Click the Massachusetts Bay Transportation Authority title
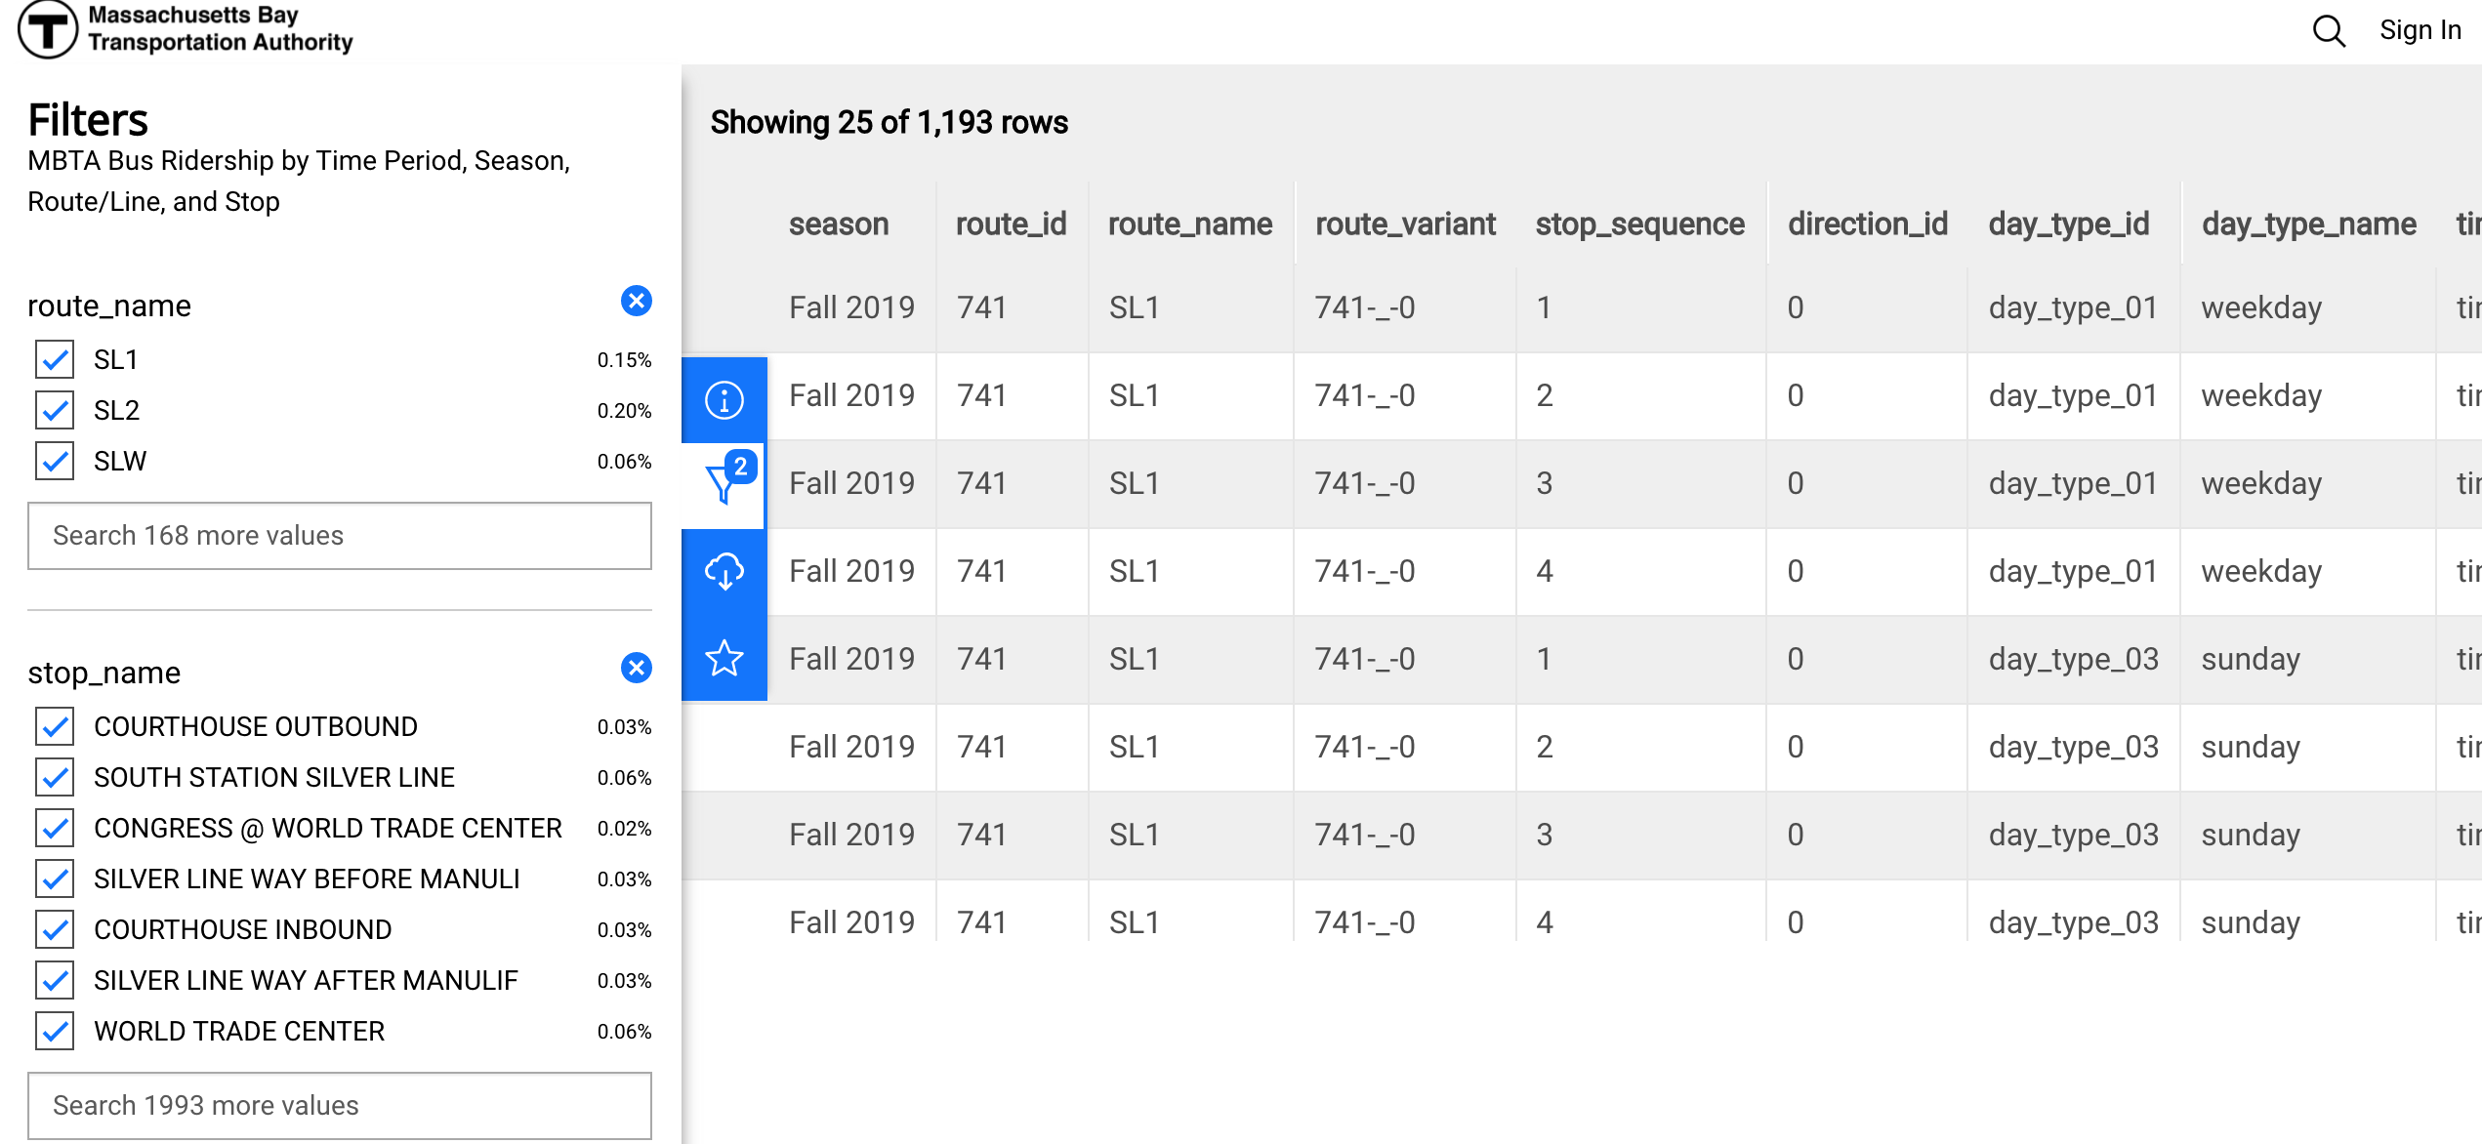 pyautogui.click(x=220, y=29)
